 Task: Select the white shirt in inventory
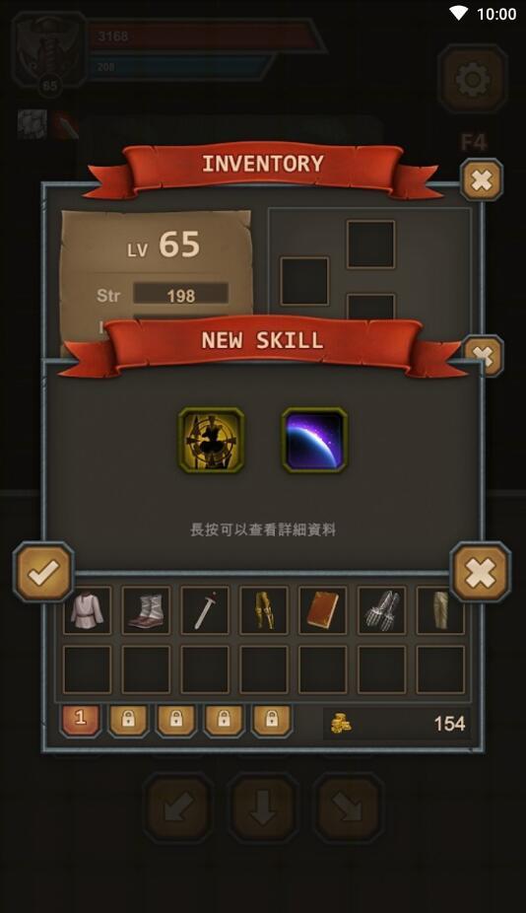[x=88, y=610]
